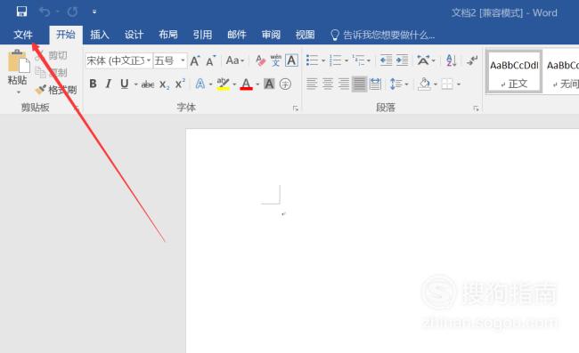
Task: Click the Multilevel List icon
Action: click(x=358, y=60)
